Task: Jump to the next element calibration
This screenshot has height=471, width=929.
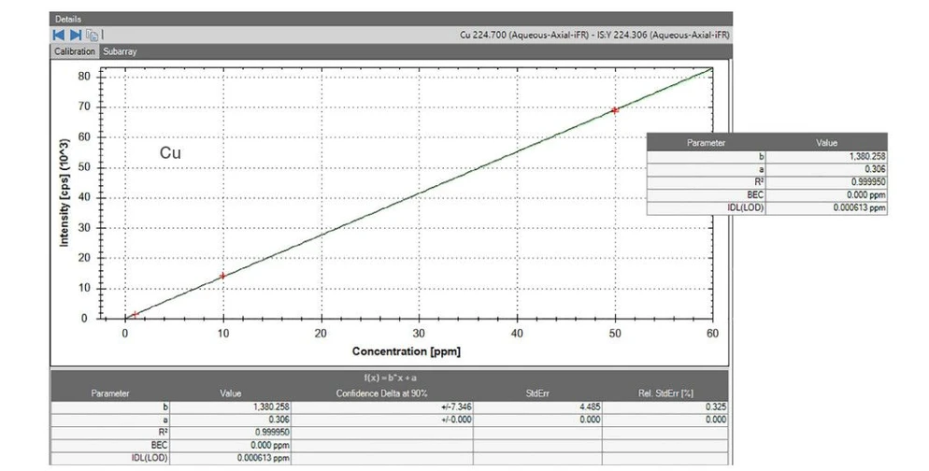Action: point(76,35)
